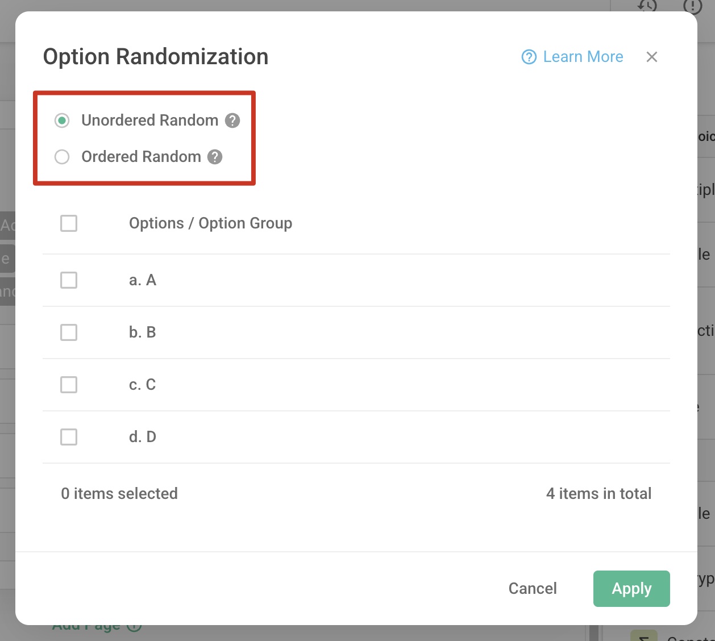Click the Options / Option Group column header
The height and width of the screenshot is (641, 715).
(x=210, y=223)
